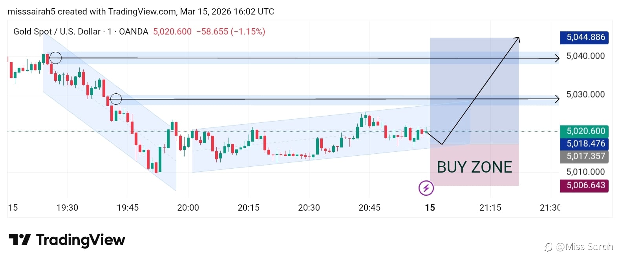The height and width of the screenshot is (262, 620).
Task: Click the green 5,020.600 current price label
Action: tap(584, 131)
